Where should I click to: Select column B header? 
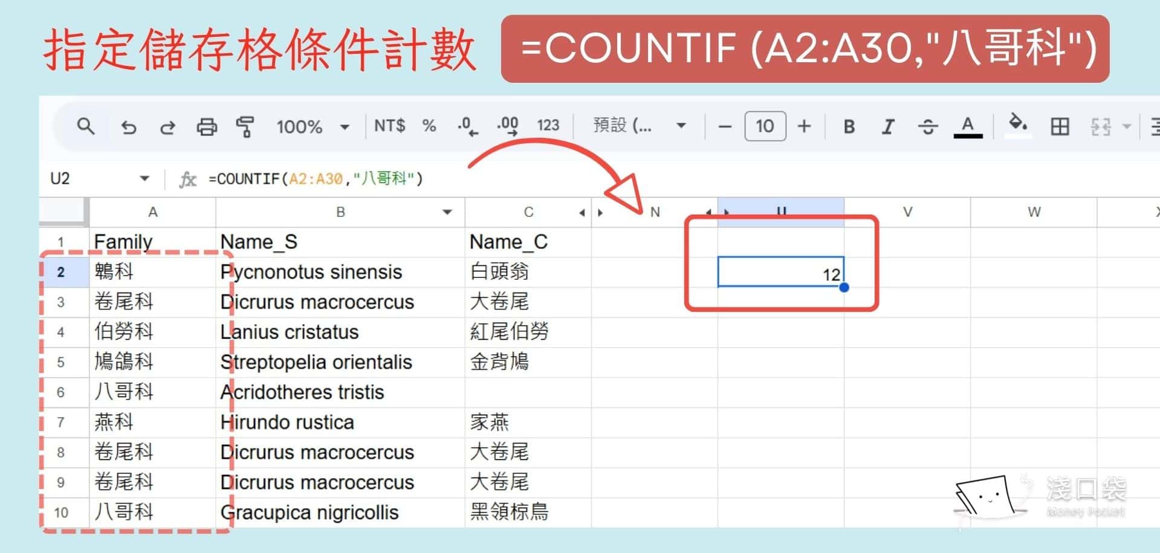tap(340, 212)
